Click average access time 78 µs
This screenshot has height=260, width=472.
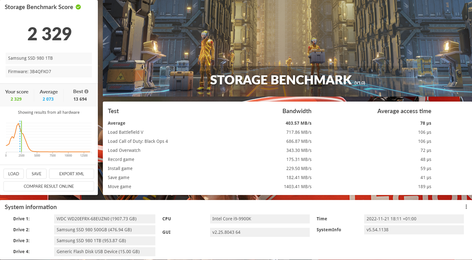[x=426, y=123]
